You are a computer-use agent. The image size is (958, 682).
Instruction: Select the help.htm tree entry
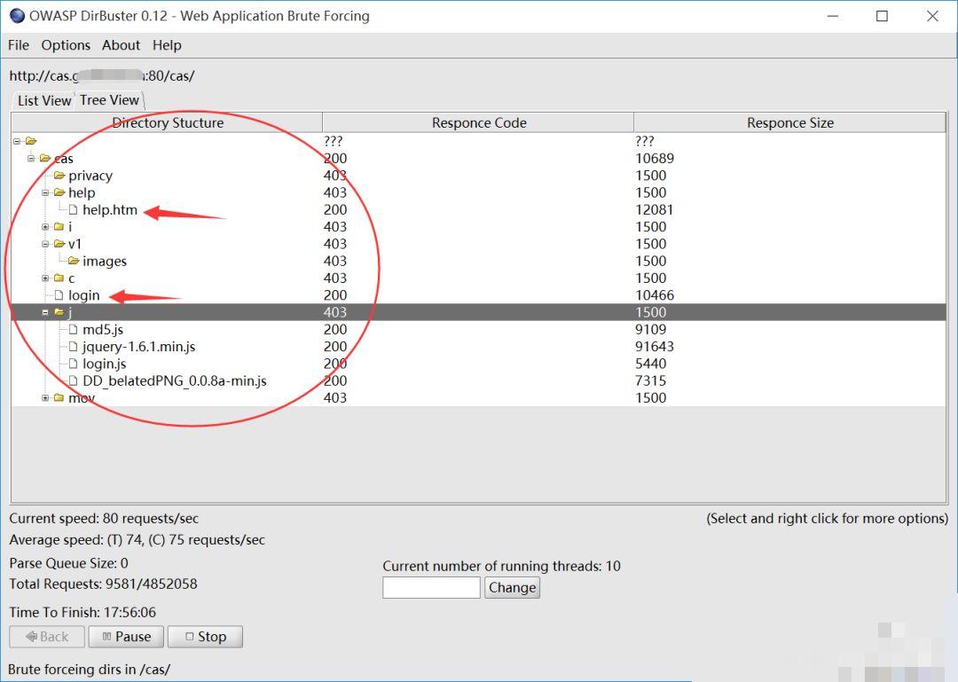110,209
